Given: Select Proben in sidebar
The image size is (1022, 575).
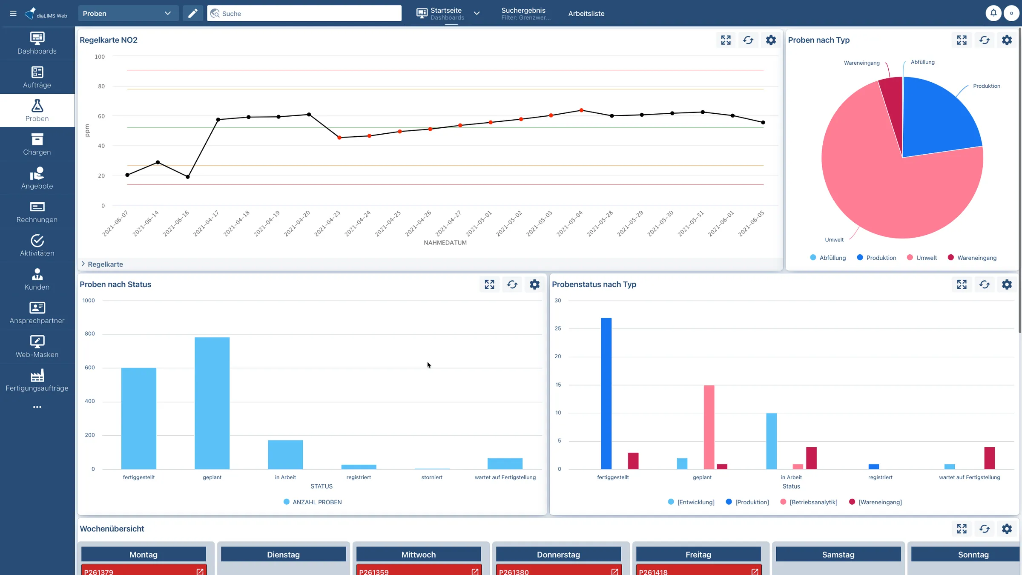Looking at the screenshot, I should pos(37,110).
